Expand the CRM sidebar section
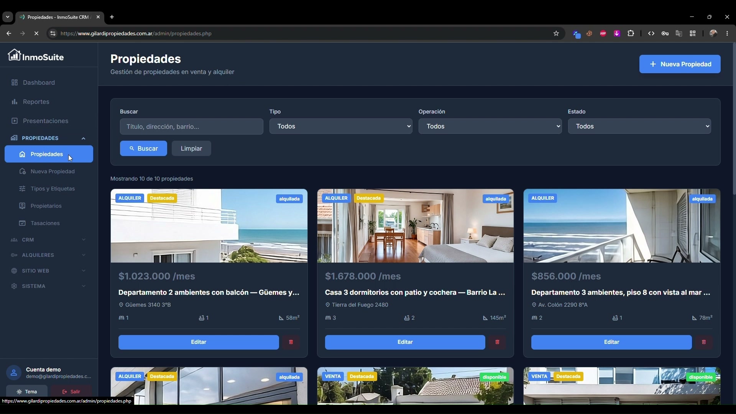This screenshot has width=736, height=414. (49, 240)
